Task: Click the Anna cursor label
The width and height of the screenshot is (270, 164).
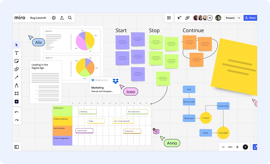Action: click(x=172, y=143)
